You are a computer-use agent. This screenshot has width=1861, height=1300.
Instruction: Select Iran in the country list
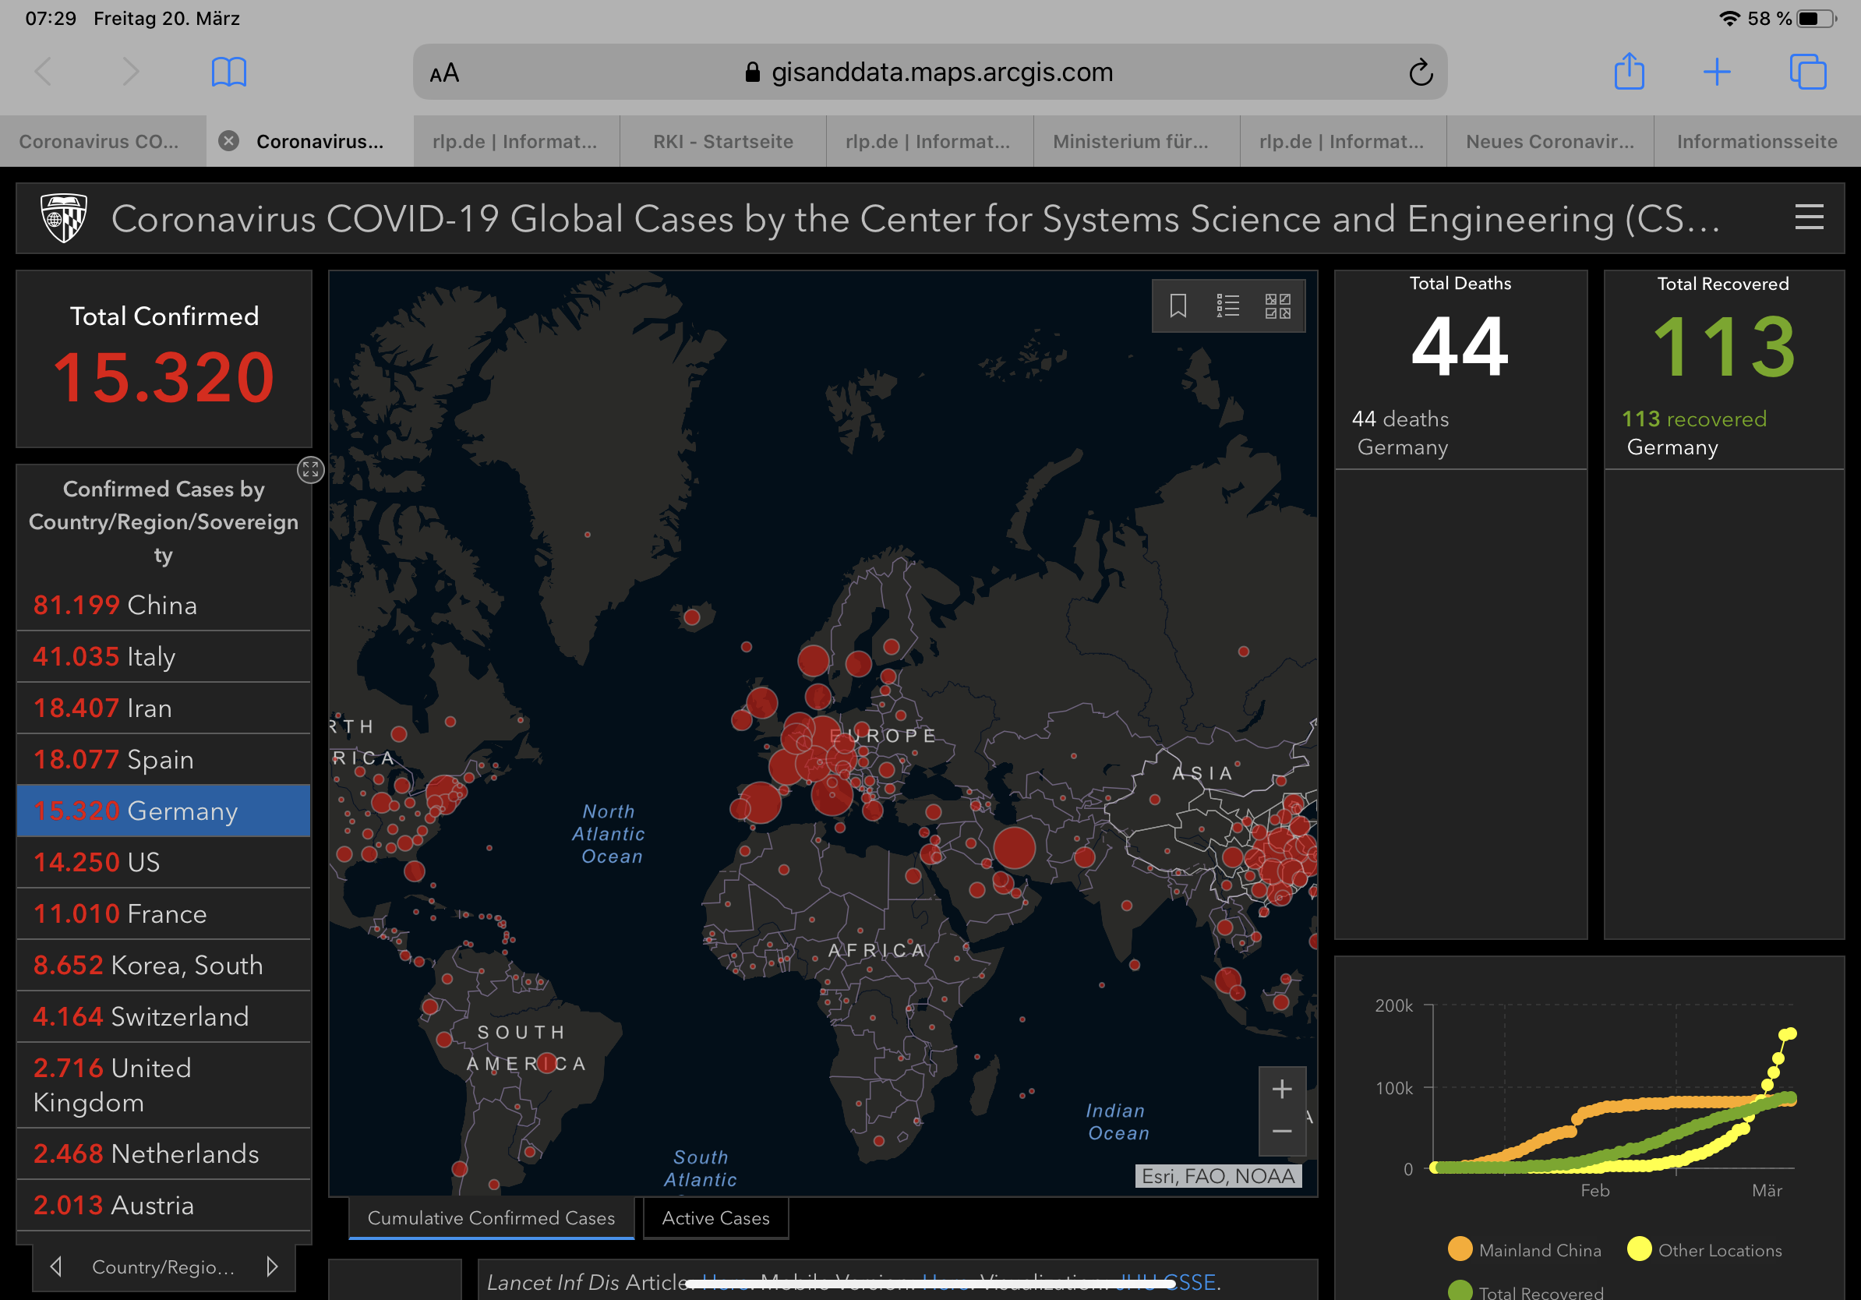coord(164,708)
